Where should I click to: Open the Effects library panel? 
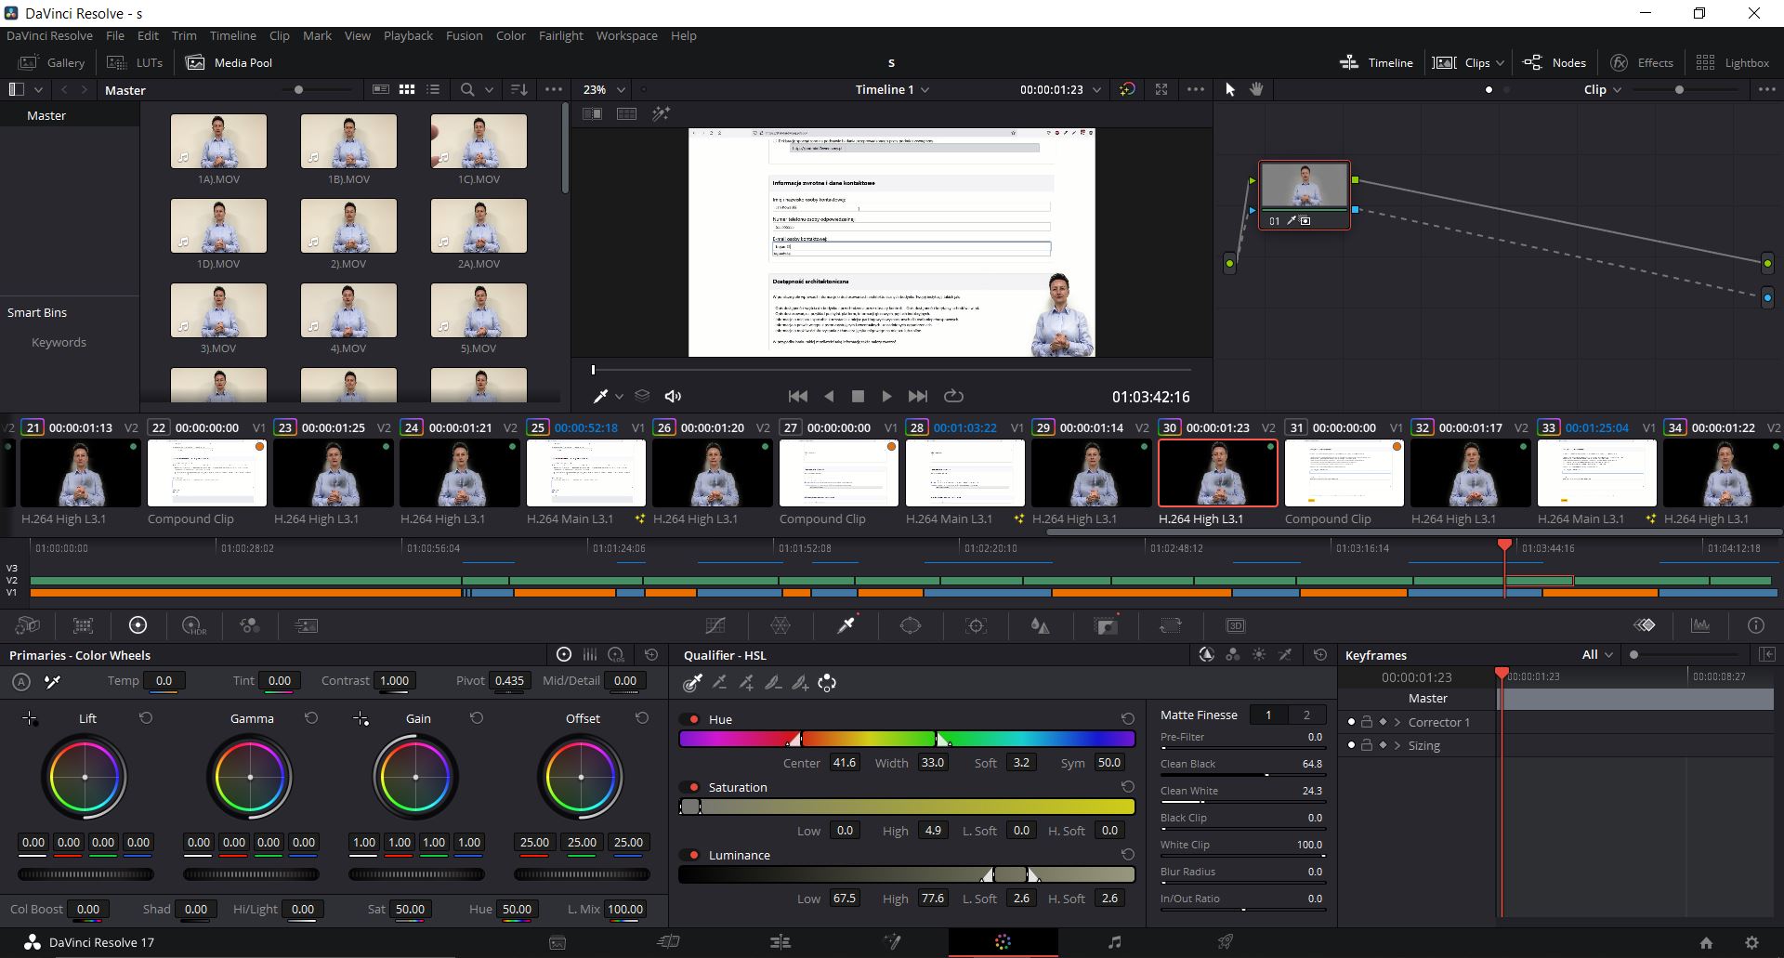click(1642, 62)
